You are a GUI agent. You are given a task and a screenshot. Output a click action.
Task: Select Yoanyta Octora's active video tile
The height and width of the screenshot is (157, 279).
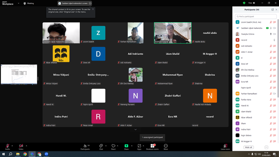pos(173,33)
